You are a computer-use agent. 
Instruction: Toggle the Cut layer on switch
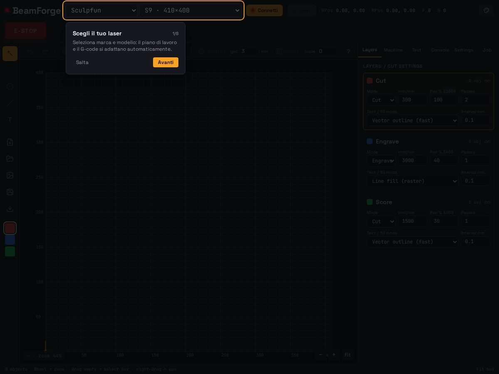[487, 81]
